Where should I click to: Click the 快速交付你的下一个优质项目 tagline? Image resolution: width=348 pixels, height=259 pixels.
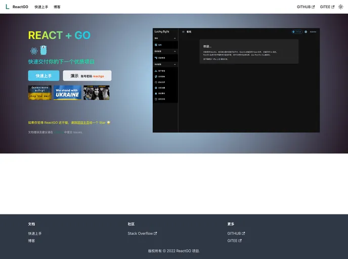(61, 62)
